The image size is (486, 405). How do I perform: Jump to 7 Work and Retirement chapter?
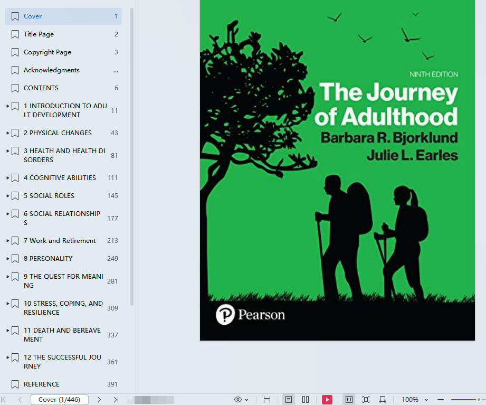pyautogui.click(x=60, y=241)
